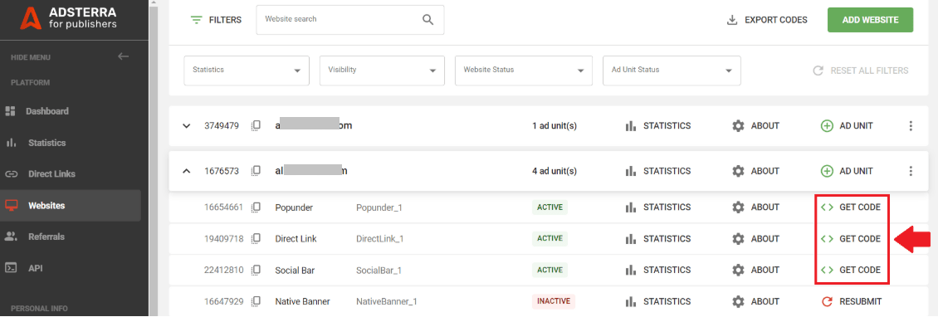Click the hide menu arrow icon
This screenshot has width=938, height=317.
pyautogui.click(x=123, y=56)
